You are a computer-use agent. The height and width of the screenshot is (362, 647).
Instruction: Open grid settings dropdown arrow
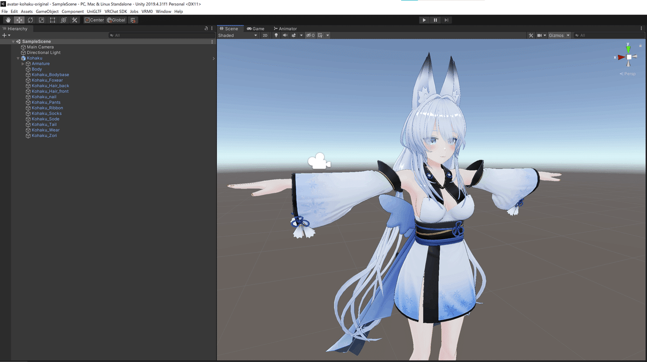pos(327,36)
